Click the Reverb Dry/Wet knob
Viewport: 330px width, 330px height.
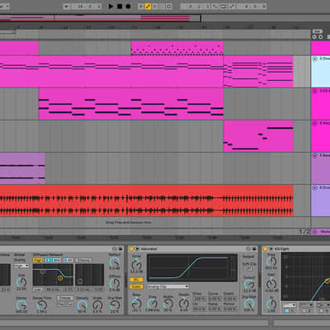click(115, 305)
